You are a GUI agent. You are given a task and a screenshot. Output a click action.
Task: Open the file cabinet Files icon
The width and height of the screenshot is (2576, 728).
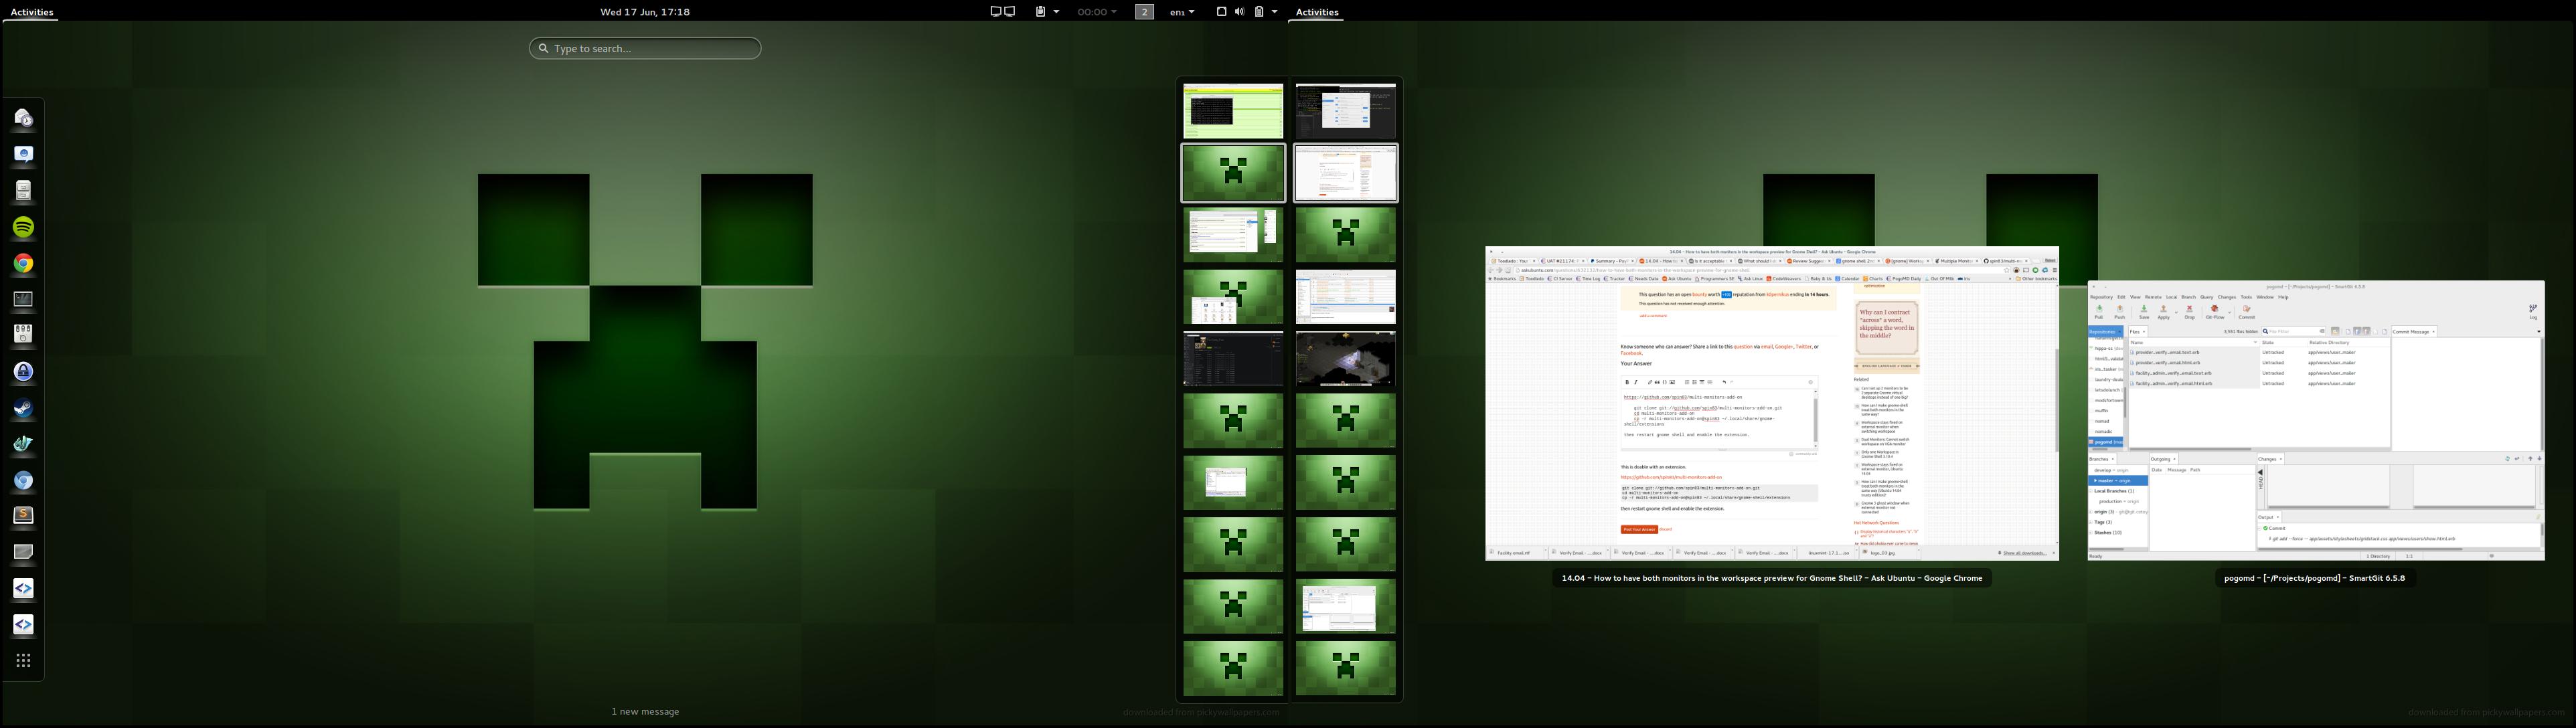click(x=23, y=190)
